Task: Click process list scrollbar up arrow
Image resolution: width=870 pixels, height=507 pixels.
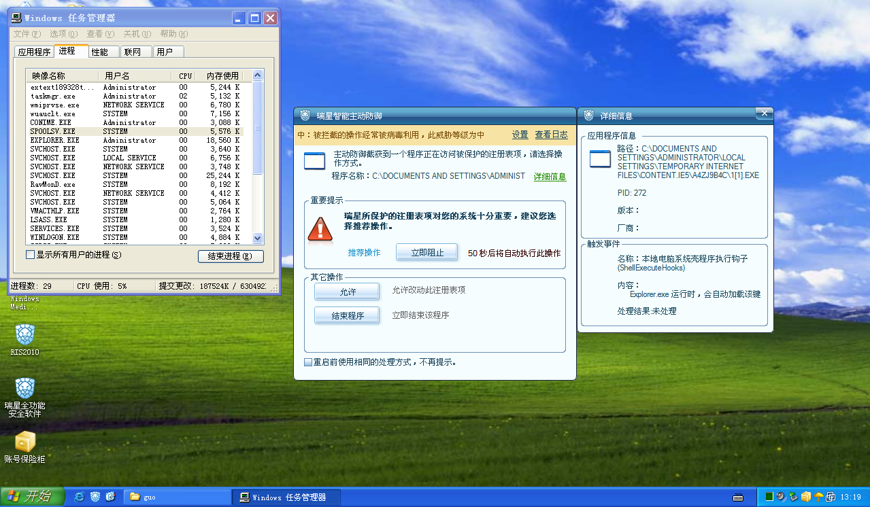Action: point(258,75)
